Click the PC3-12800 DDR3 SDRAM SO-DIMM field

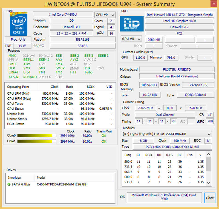[172, 147]
